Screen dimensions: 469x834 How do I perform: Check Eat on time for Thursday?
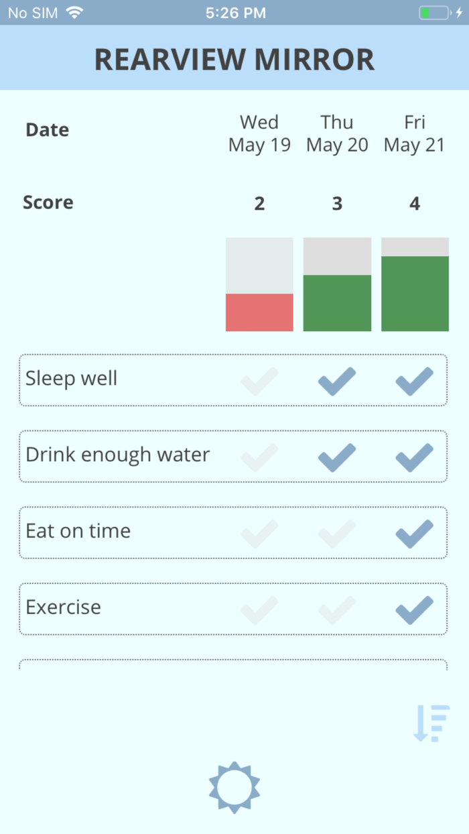point(337,534)
